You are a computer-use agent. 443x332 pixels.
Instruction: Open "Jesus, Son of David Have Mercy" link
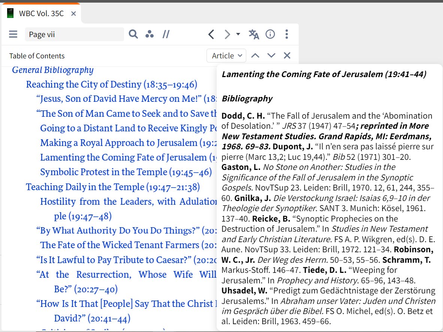click(126, 99)
